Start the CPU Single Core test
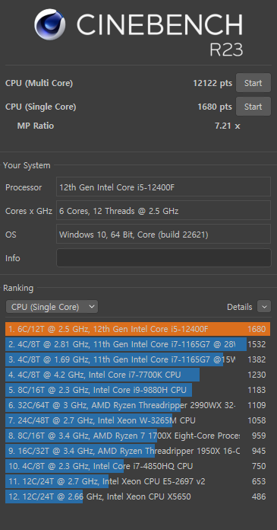This screenshot has width=277, height=530. pos(253,107)
